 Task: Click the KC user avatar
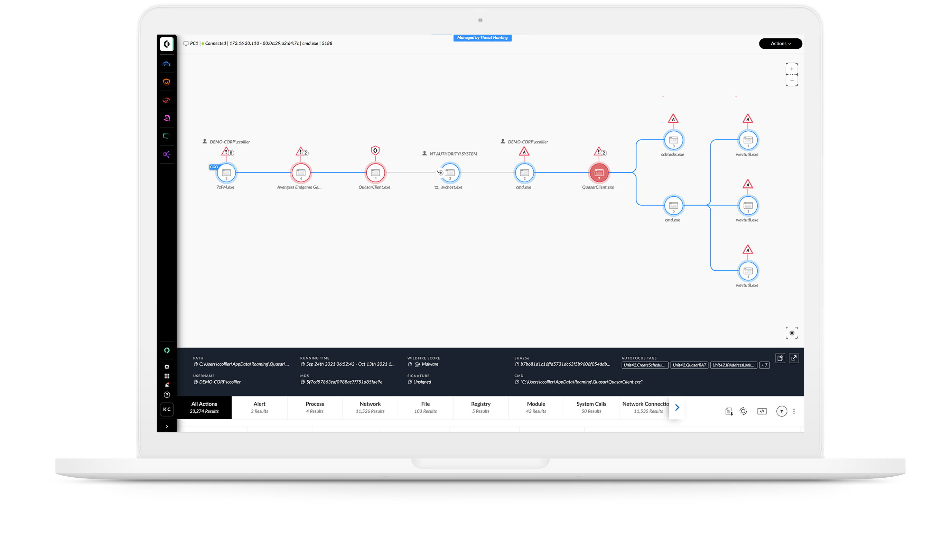tap(167, 410)
